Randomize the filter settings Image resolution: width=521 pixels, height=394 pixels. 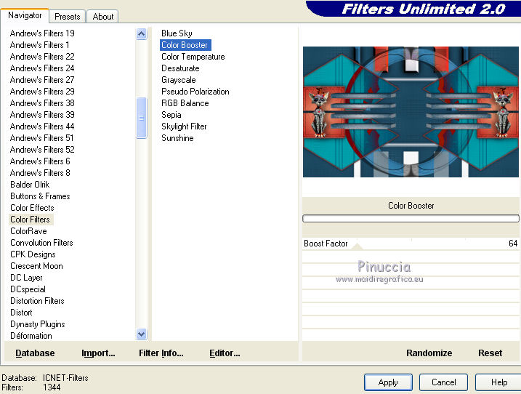[429, 353]
